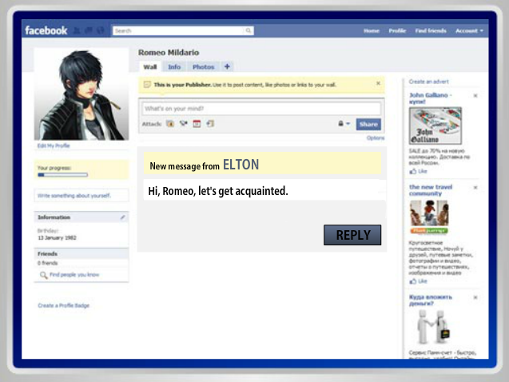Open messages icon in header
The height and width of the screenshot is (382, 509).
(88, 30)
